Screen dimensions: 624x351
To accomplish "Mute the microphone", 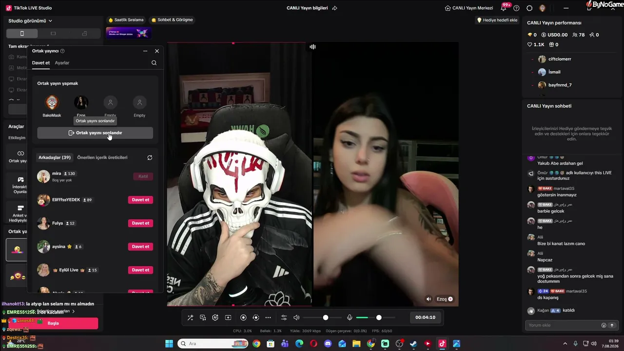I will pos(350,318).
